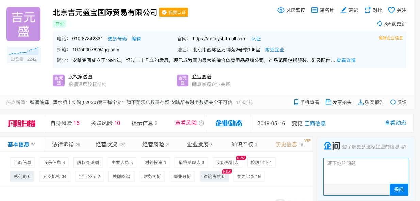Click the 吉元盛 company logo
The height and width of the screenshot is (201, 420).
point(23,24)
